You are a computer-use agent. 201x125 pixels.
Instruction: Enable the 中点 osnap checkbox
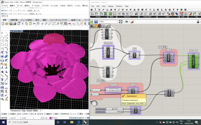(x=23, y=114)
